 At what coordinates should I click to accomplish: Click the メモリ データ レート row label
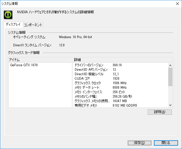click(87, 88)
